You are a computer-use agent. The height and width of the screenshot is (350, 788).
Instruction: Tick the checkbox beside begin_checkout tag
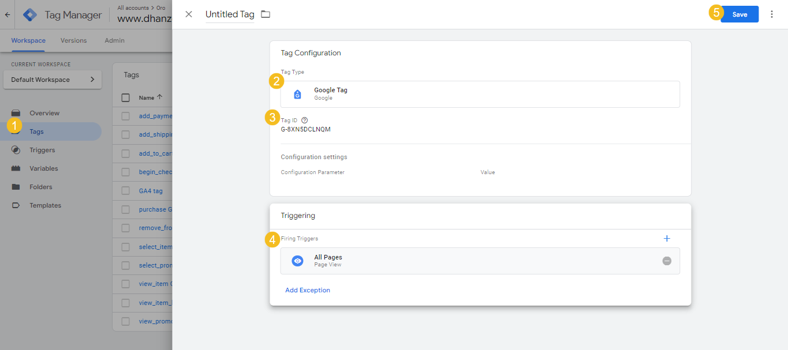point(126,172)
